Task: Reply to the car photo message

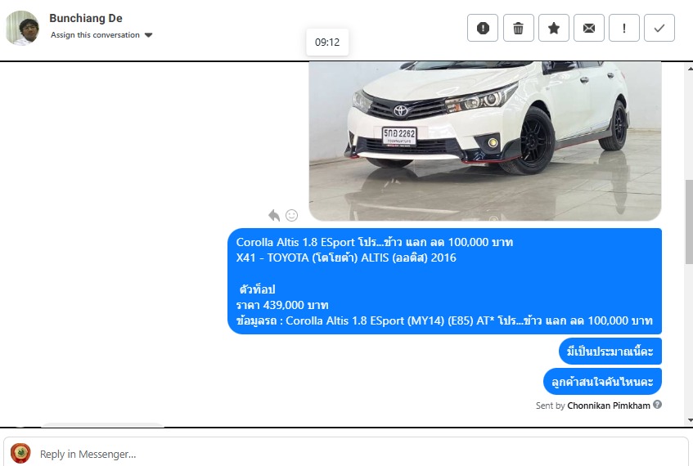Action: pyautogui.click(x=274, y=215)
